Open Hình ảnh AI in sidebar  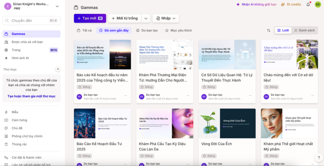click(x=20, y=58)
